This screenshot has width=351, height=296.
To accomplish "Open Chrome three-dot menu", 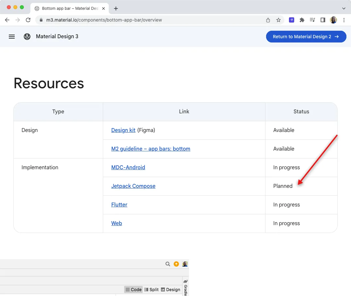I will (344, 20).
